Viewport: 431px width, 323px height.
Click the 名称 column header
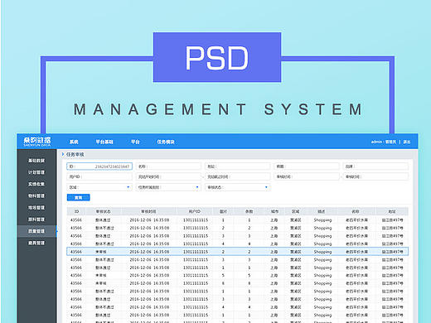tap(356, 211)
